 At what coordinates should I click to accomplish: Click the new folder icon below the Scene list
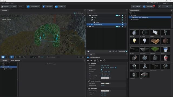[88, 51]
